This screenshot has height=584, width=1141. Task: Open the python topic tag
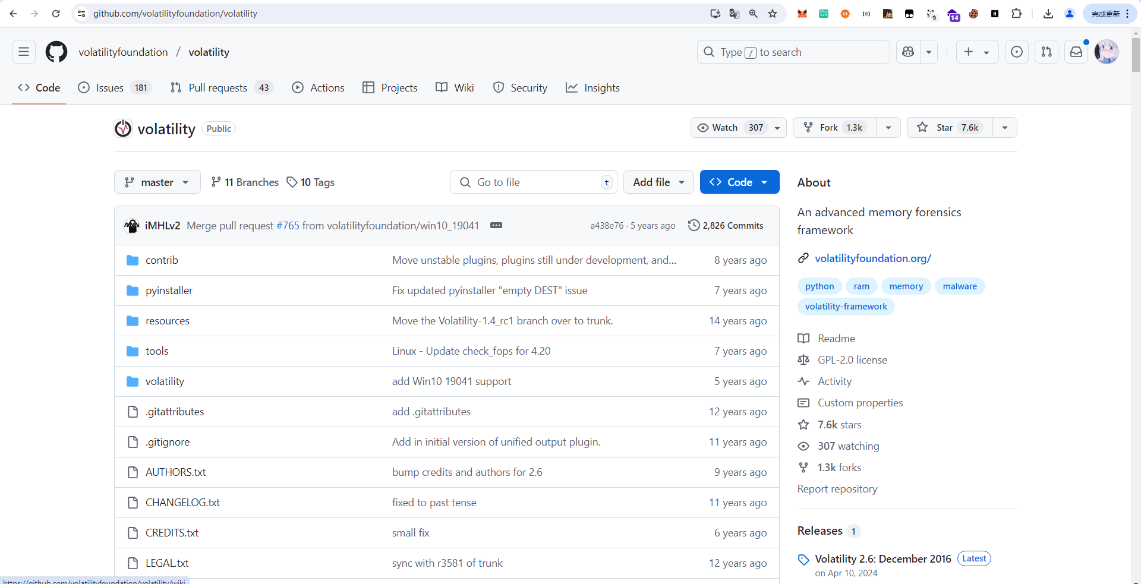point(819,286)
